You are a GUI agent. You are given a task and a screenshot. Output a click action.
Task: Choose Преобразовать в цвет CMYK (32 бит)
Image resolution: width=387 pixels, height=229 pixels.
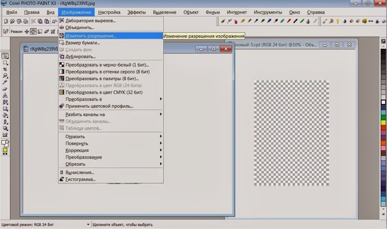111,92
